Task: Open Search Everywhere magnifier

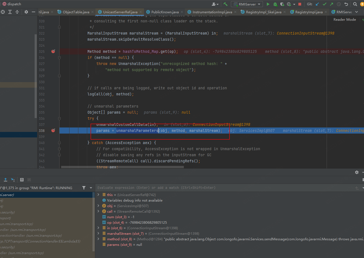Action: [x=355, y=4]
